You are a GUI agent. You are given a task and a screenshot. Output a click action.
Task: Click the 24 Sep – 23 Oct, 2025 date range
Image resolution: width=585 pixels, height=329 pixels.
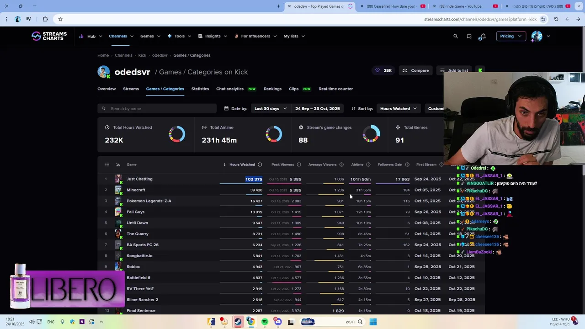(317, 108)
